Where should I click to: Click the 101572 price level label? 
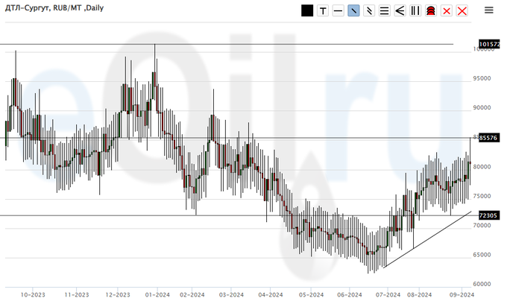(488, 45)
